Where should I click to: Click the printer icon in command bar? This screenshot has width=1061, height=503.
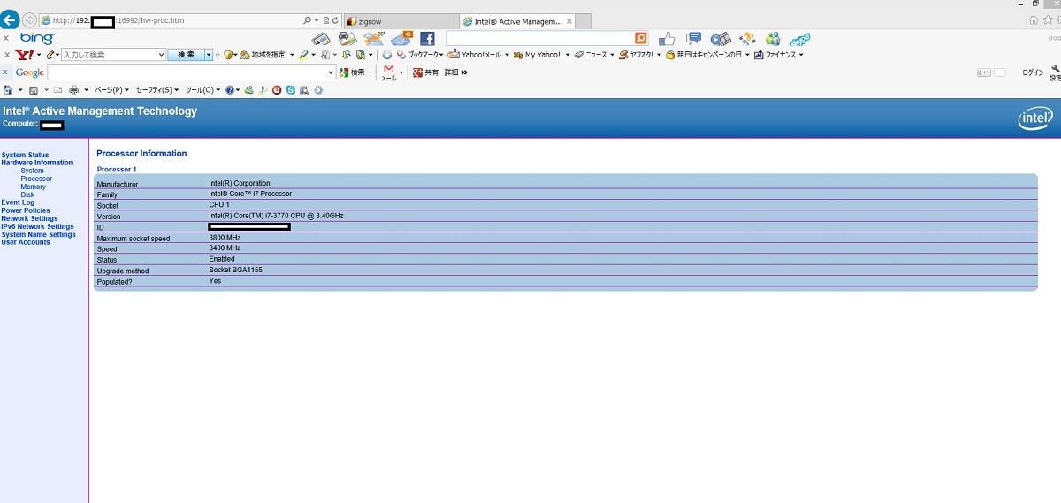click(73, 89)
